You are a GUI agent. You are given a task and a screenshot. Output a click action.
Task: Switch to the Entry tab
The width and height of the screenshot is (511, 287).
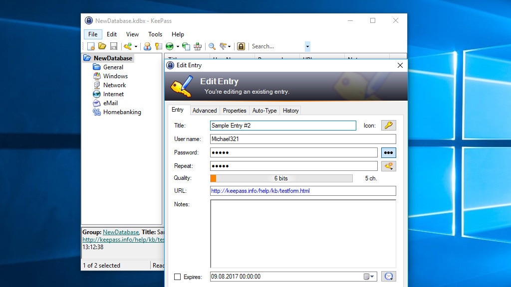coord(178,110)
